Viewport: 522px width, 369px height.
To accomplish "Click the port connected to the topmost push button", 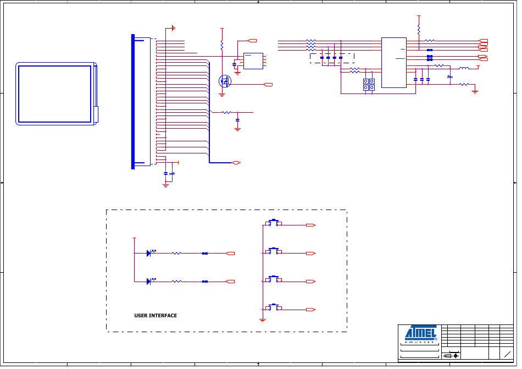I will pyautogui.click(x=310, y=225).
